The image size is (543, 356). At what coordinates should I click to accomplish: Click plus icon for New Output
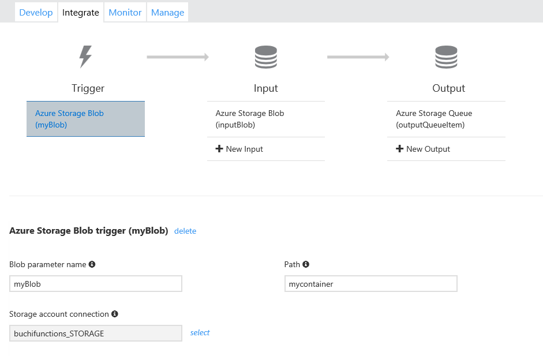pyautogui.click(x=399, y=149)
